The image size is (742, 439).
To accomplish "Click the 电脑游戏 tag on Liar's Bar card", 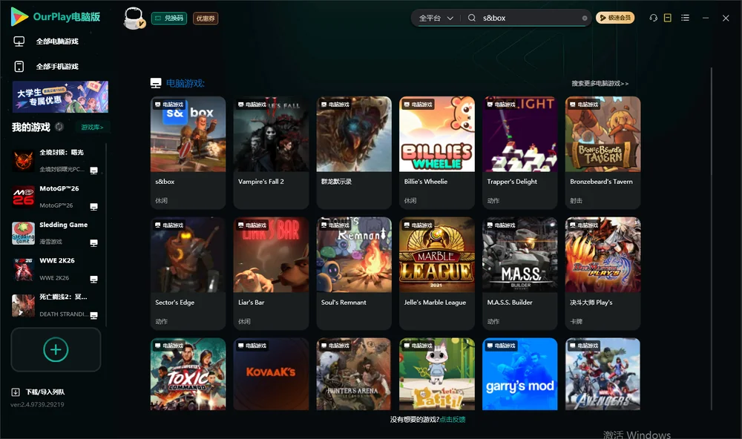I will click(x=252, y=225).
